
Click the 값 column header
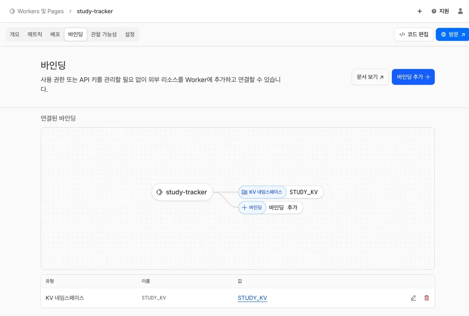pos(240,281)
